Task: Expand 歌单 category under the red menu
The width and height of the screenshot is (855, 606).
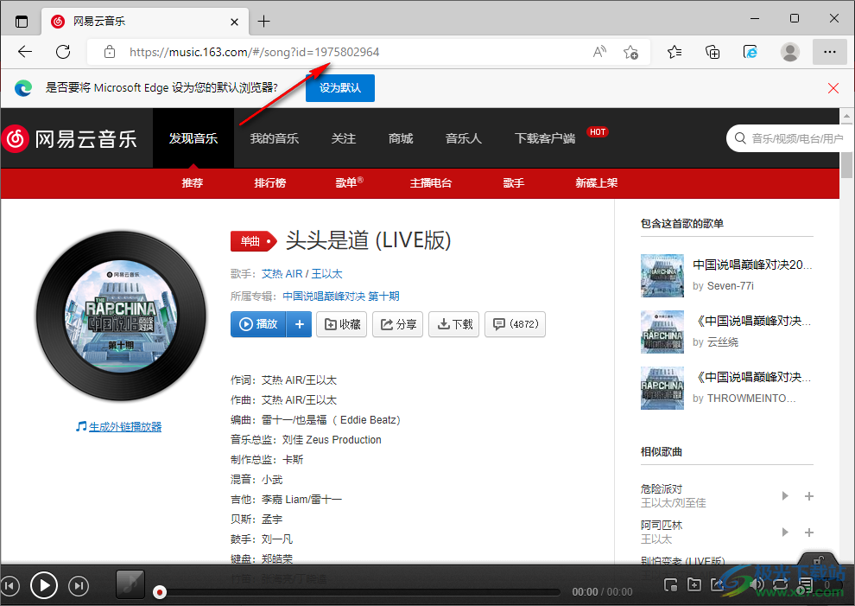Action: 349,183
